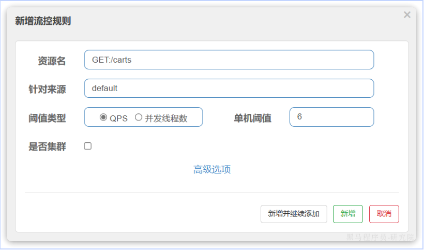This screenshot has width=424, height=250.
Task: Click the 单机阈值 label text
Action: (x=252, y=118)
